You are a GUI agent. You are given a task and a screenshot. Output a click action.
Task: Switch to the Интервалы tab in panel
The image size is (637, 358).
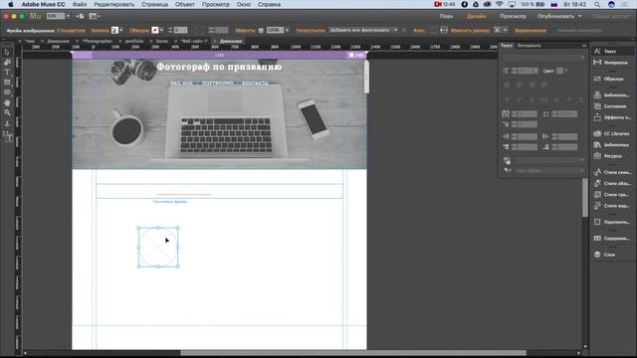(529, 46)
